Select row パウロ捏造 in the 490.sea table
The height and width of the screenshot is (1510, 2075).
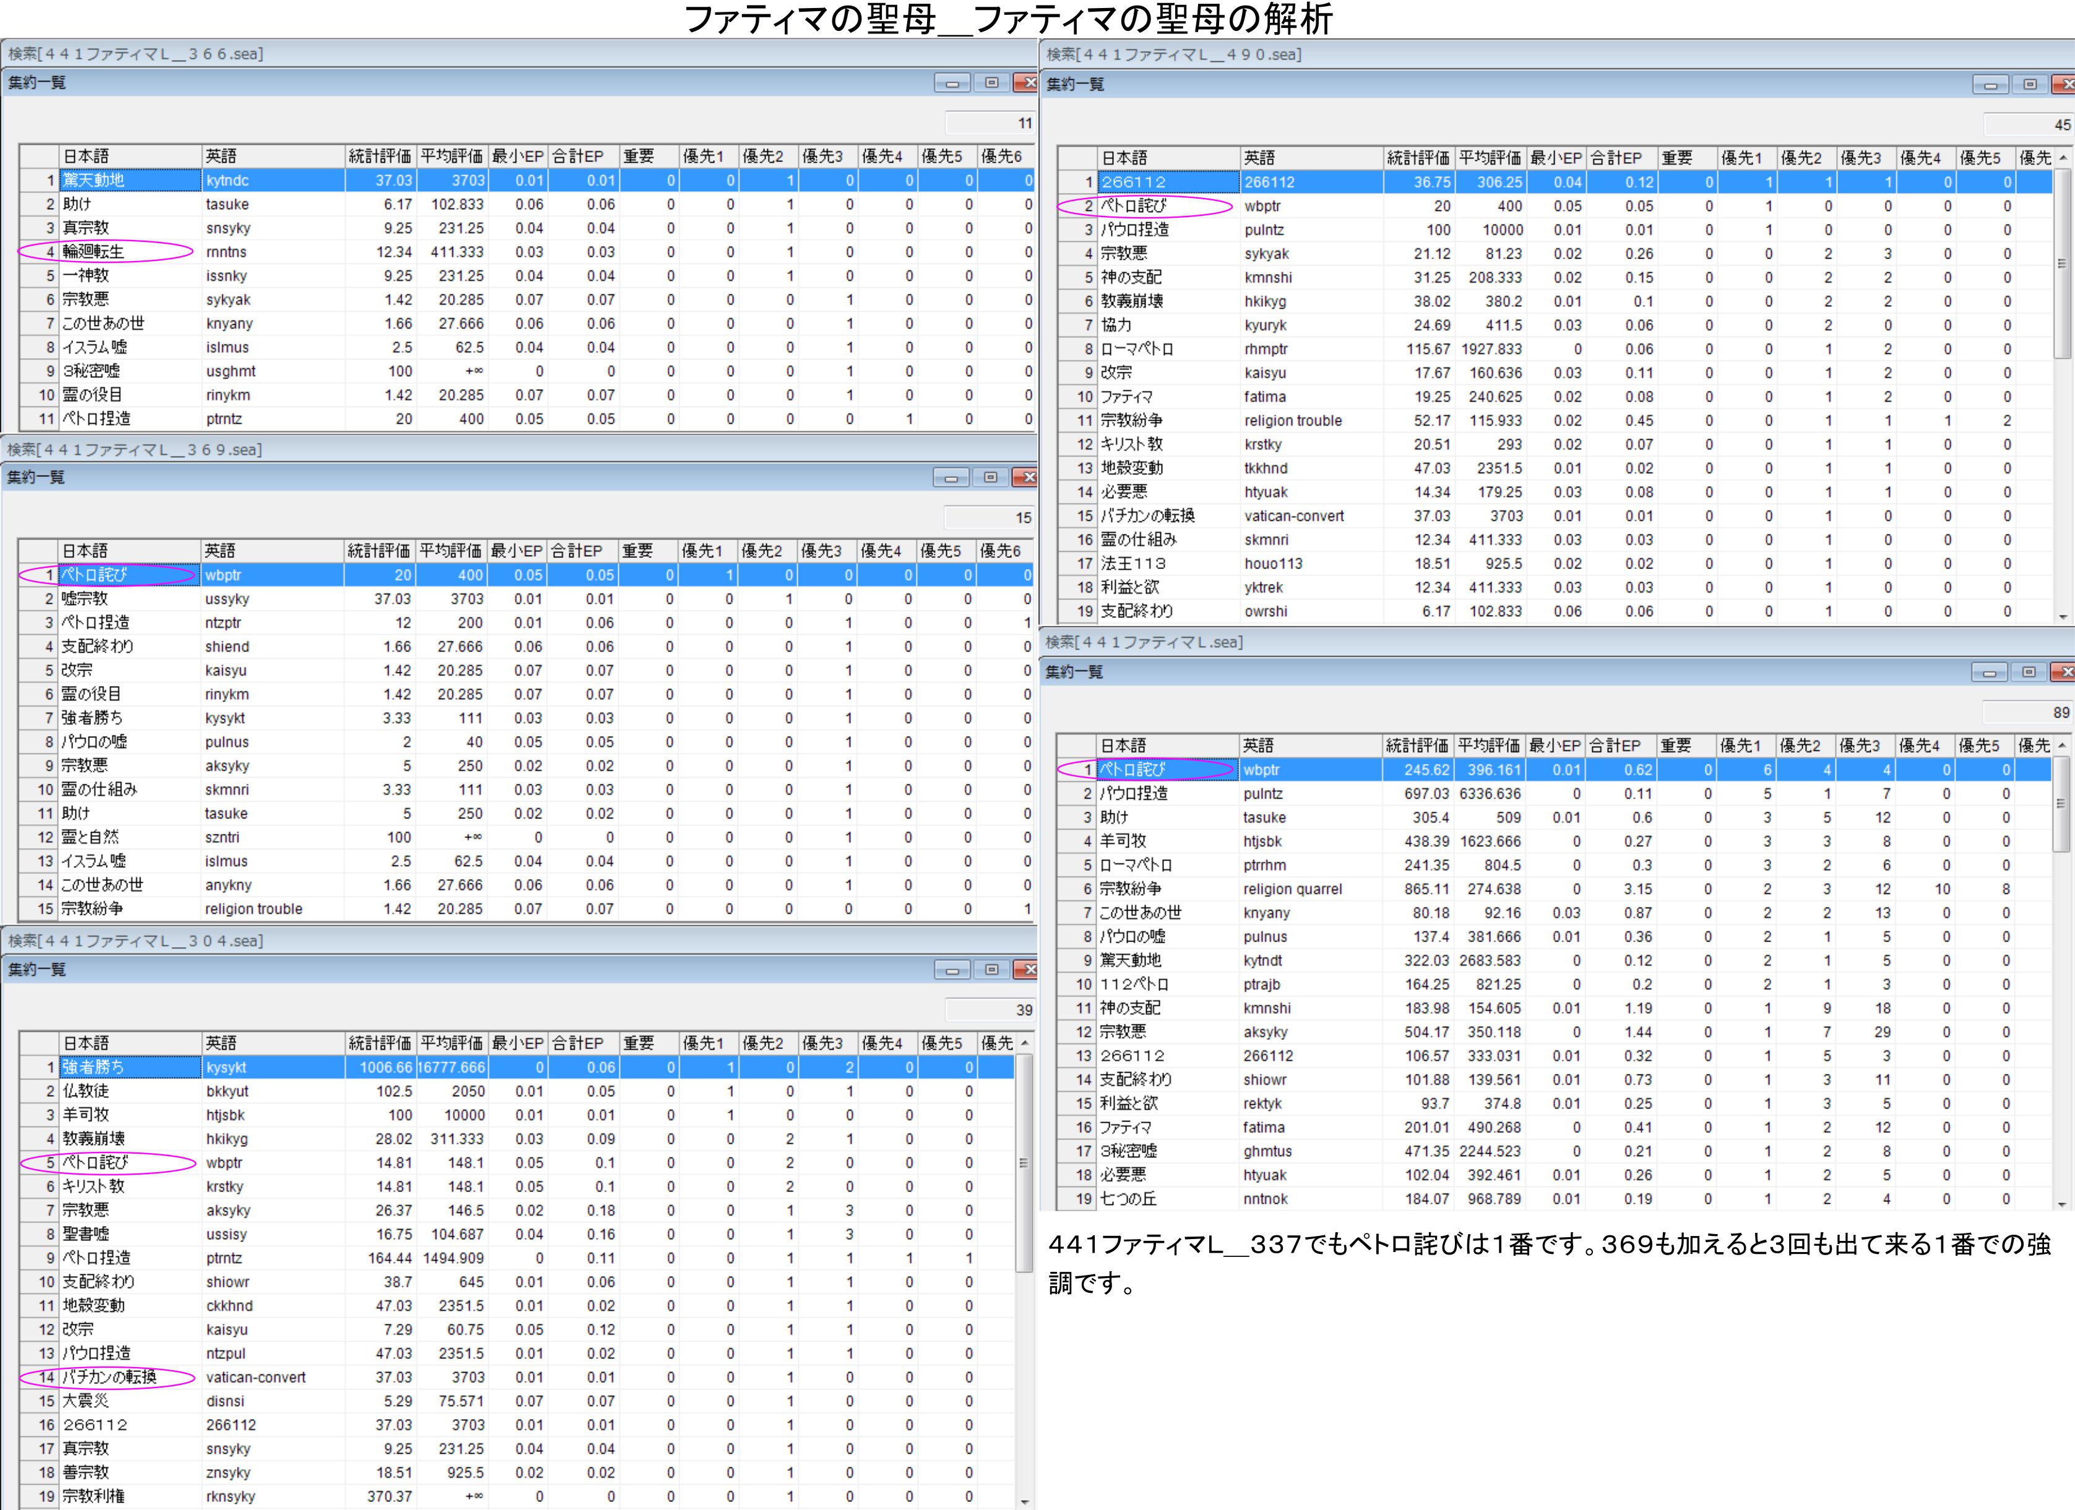click(x=1555, y=230)
